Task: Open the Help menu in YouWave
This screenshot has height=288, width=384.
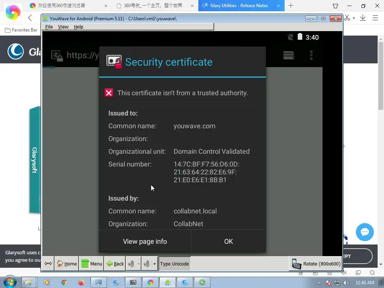Action: pyautogui.click(x=78, y=27)
